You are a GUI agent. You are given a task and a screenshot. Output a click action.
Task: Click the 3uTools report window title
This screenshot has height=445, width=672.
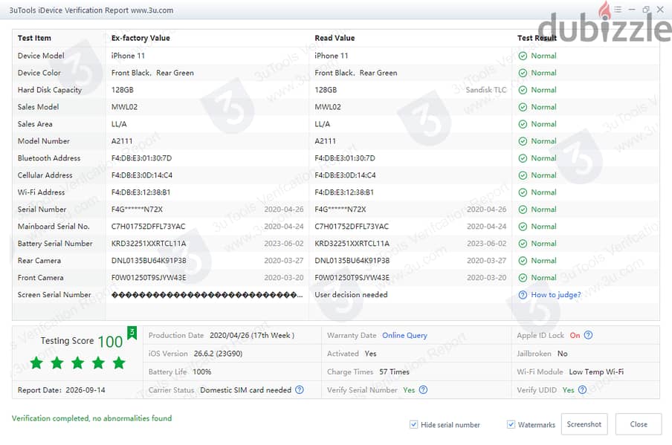tap(91, 10)
